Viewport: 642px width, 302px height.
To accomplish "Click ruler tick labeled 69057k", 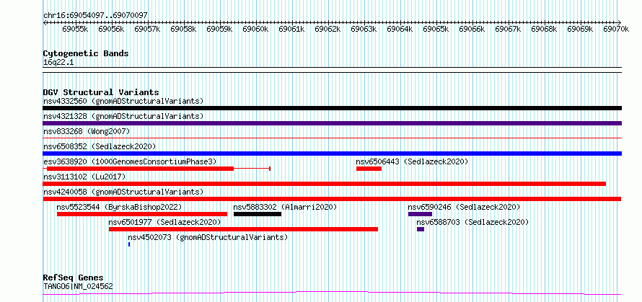I will point(147,29).
